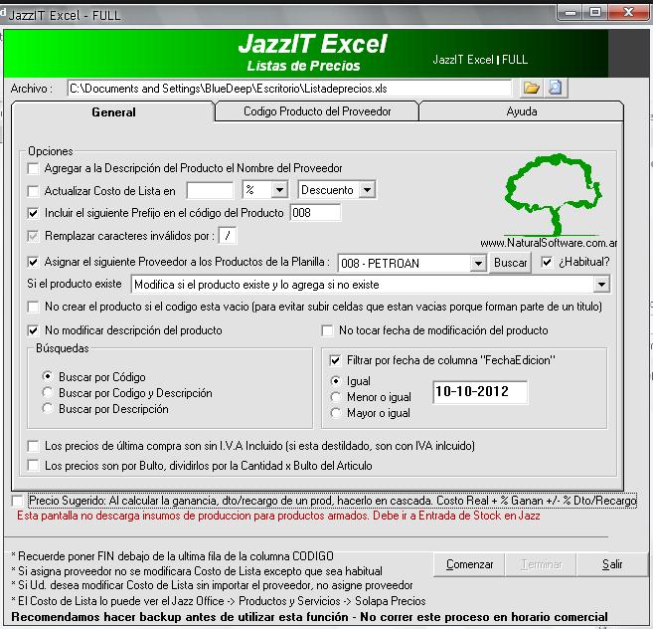
Task: Click the Opciones group label
Action: point(51,151)
